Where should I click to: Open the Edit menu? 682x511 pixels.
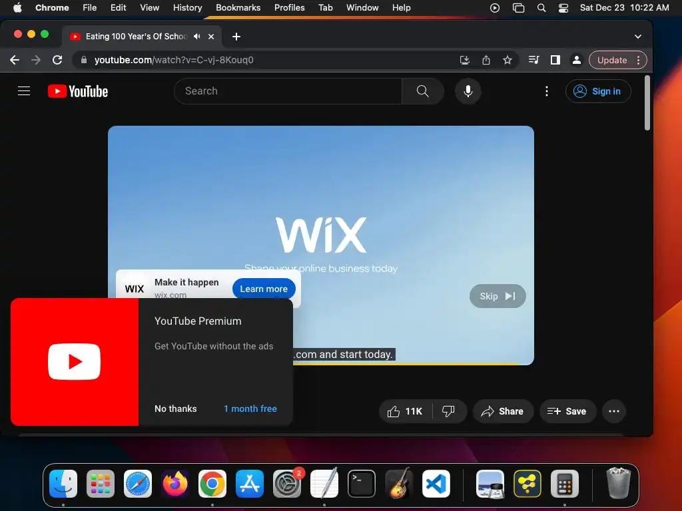coord(118,7)
